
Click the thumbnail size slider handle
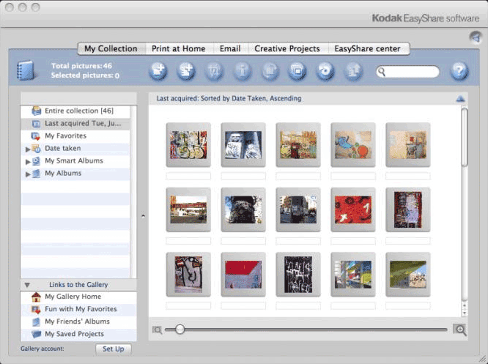point(180,329)
